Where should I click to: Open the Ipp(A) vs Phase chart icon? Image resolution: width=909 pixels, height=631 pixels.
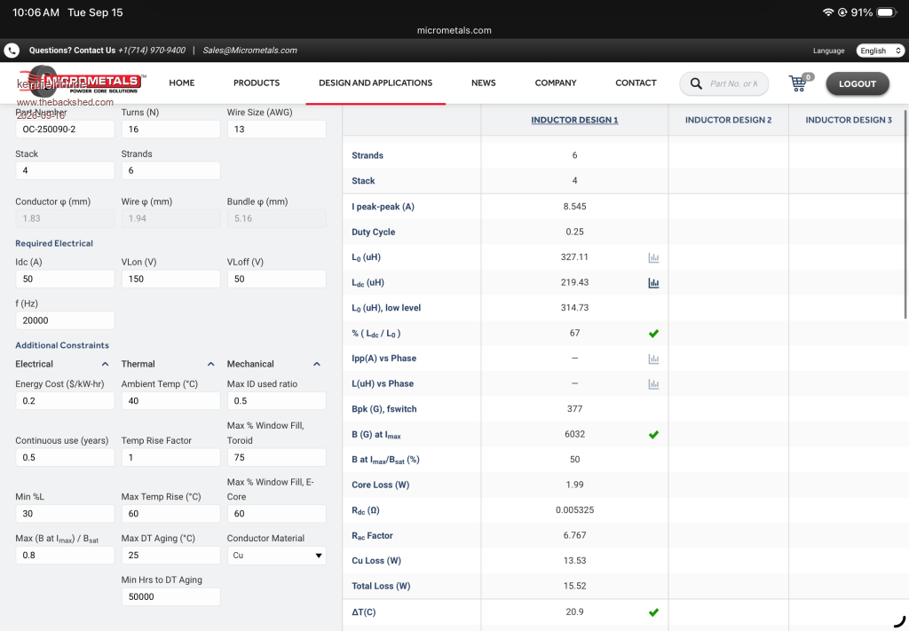coord(653,359)
